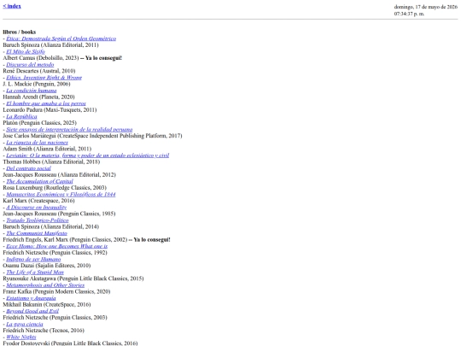Click 'Friedrich Nietzsche (Penguin Classics, 2003)' text

tap(55, 317)
